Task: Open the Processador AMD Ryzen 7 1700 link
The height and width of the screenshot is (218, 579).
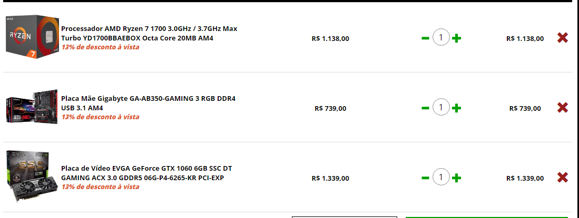Action: [x=149, y=33]
